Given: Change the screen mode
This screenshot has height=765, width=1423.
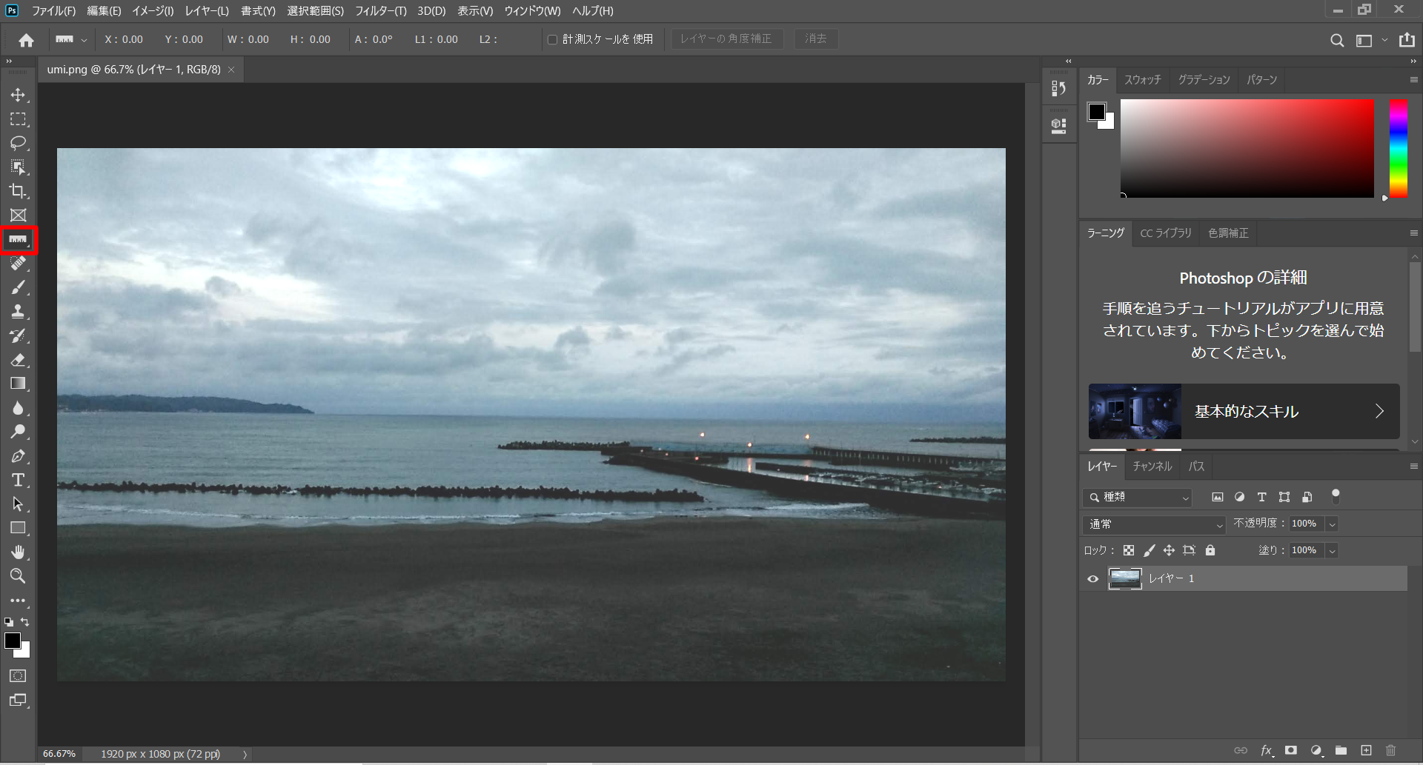Looking at the screenshot, I should click(19, 700).
